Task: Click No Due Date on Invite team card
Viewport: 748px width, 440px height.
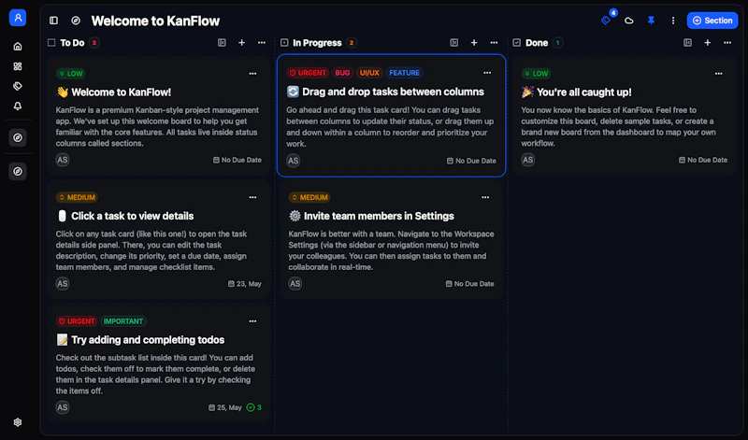Action: click(x=470, y=284)
